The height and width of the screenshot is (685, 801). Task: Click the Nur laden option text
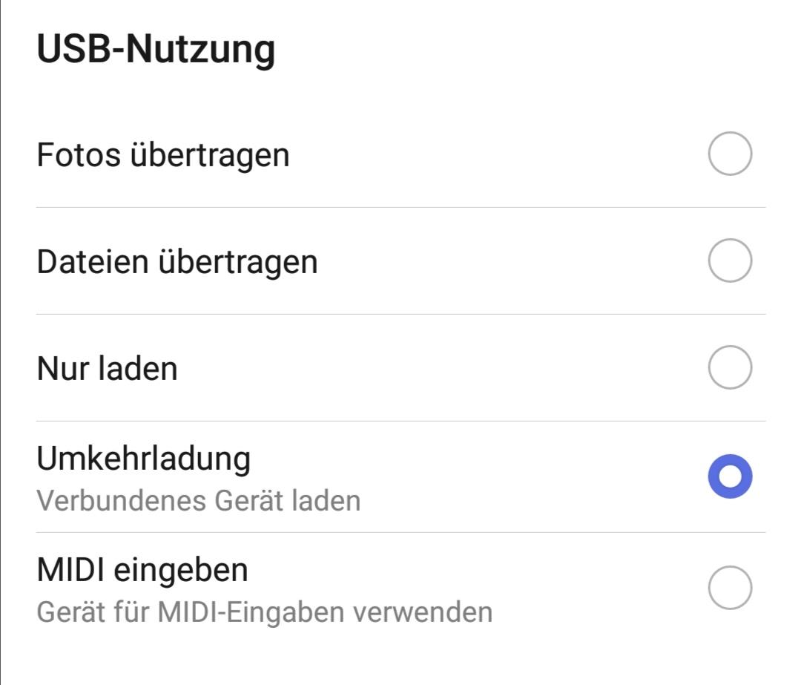108,369
